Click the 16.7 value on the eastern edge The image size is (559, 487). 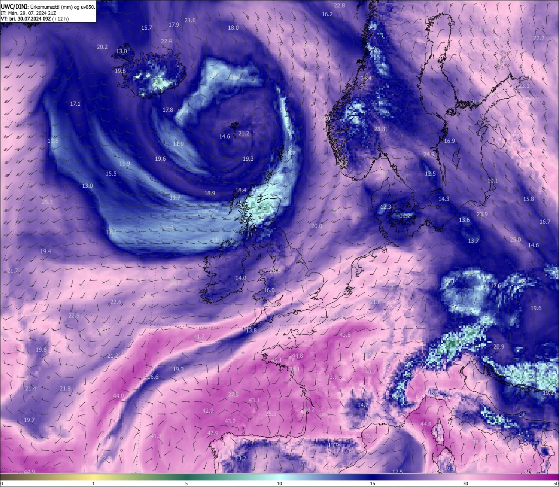click(545, 222)
